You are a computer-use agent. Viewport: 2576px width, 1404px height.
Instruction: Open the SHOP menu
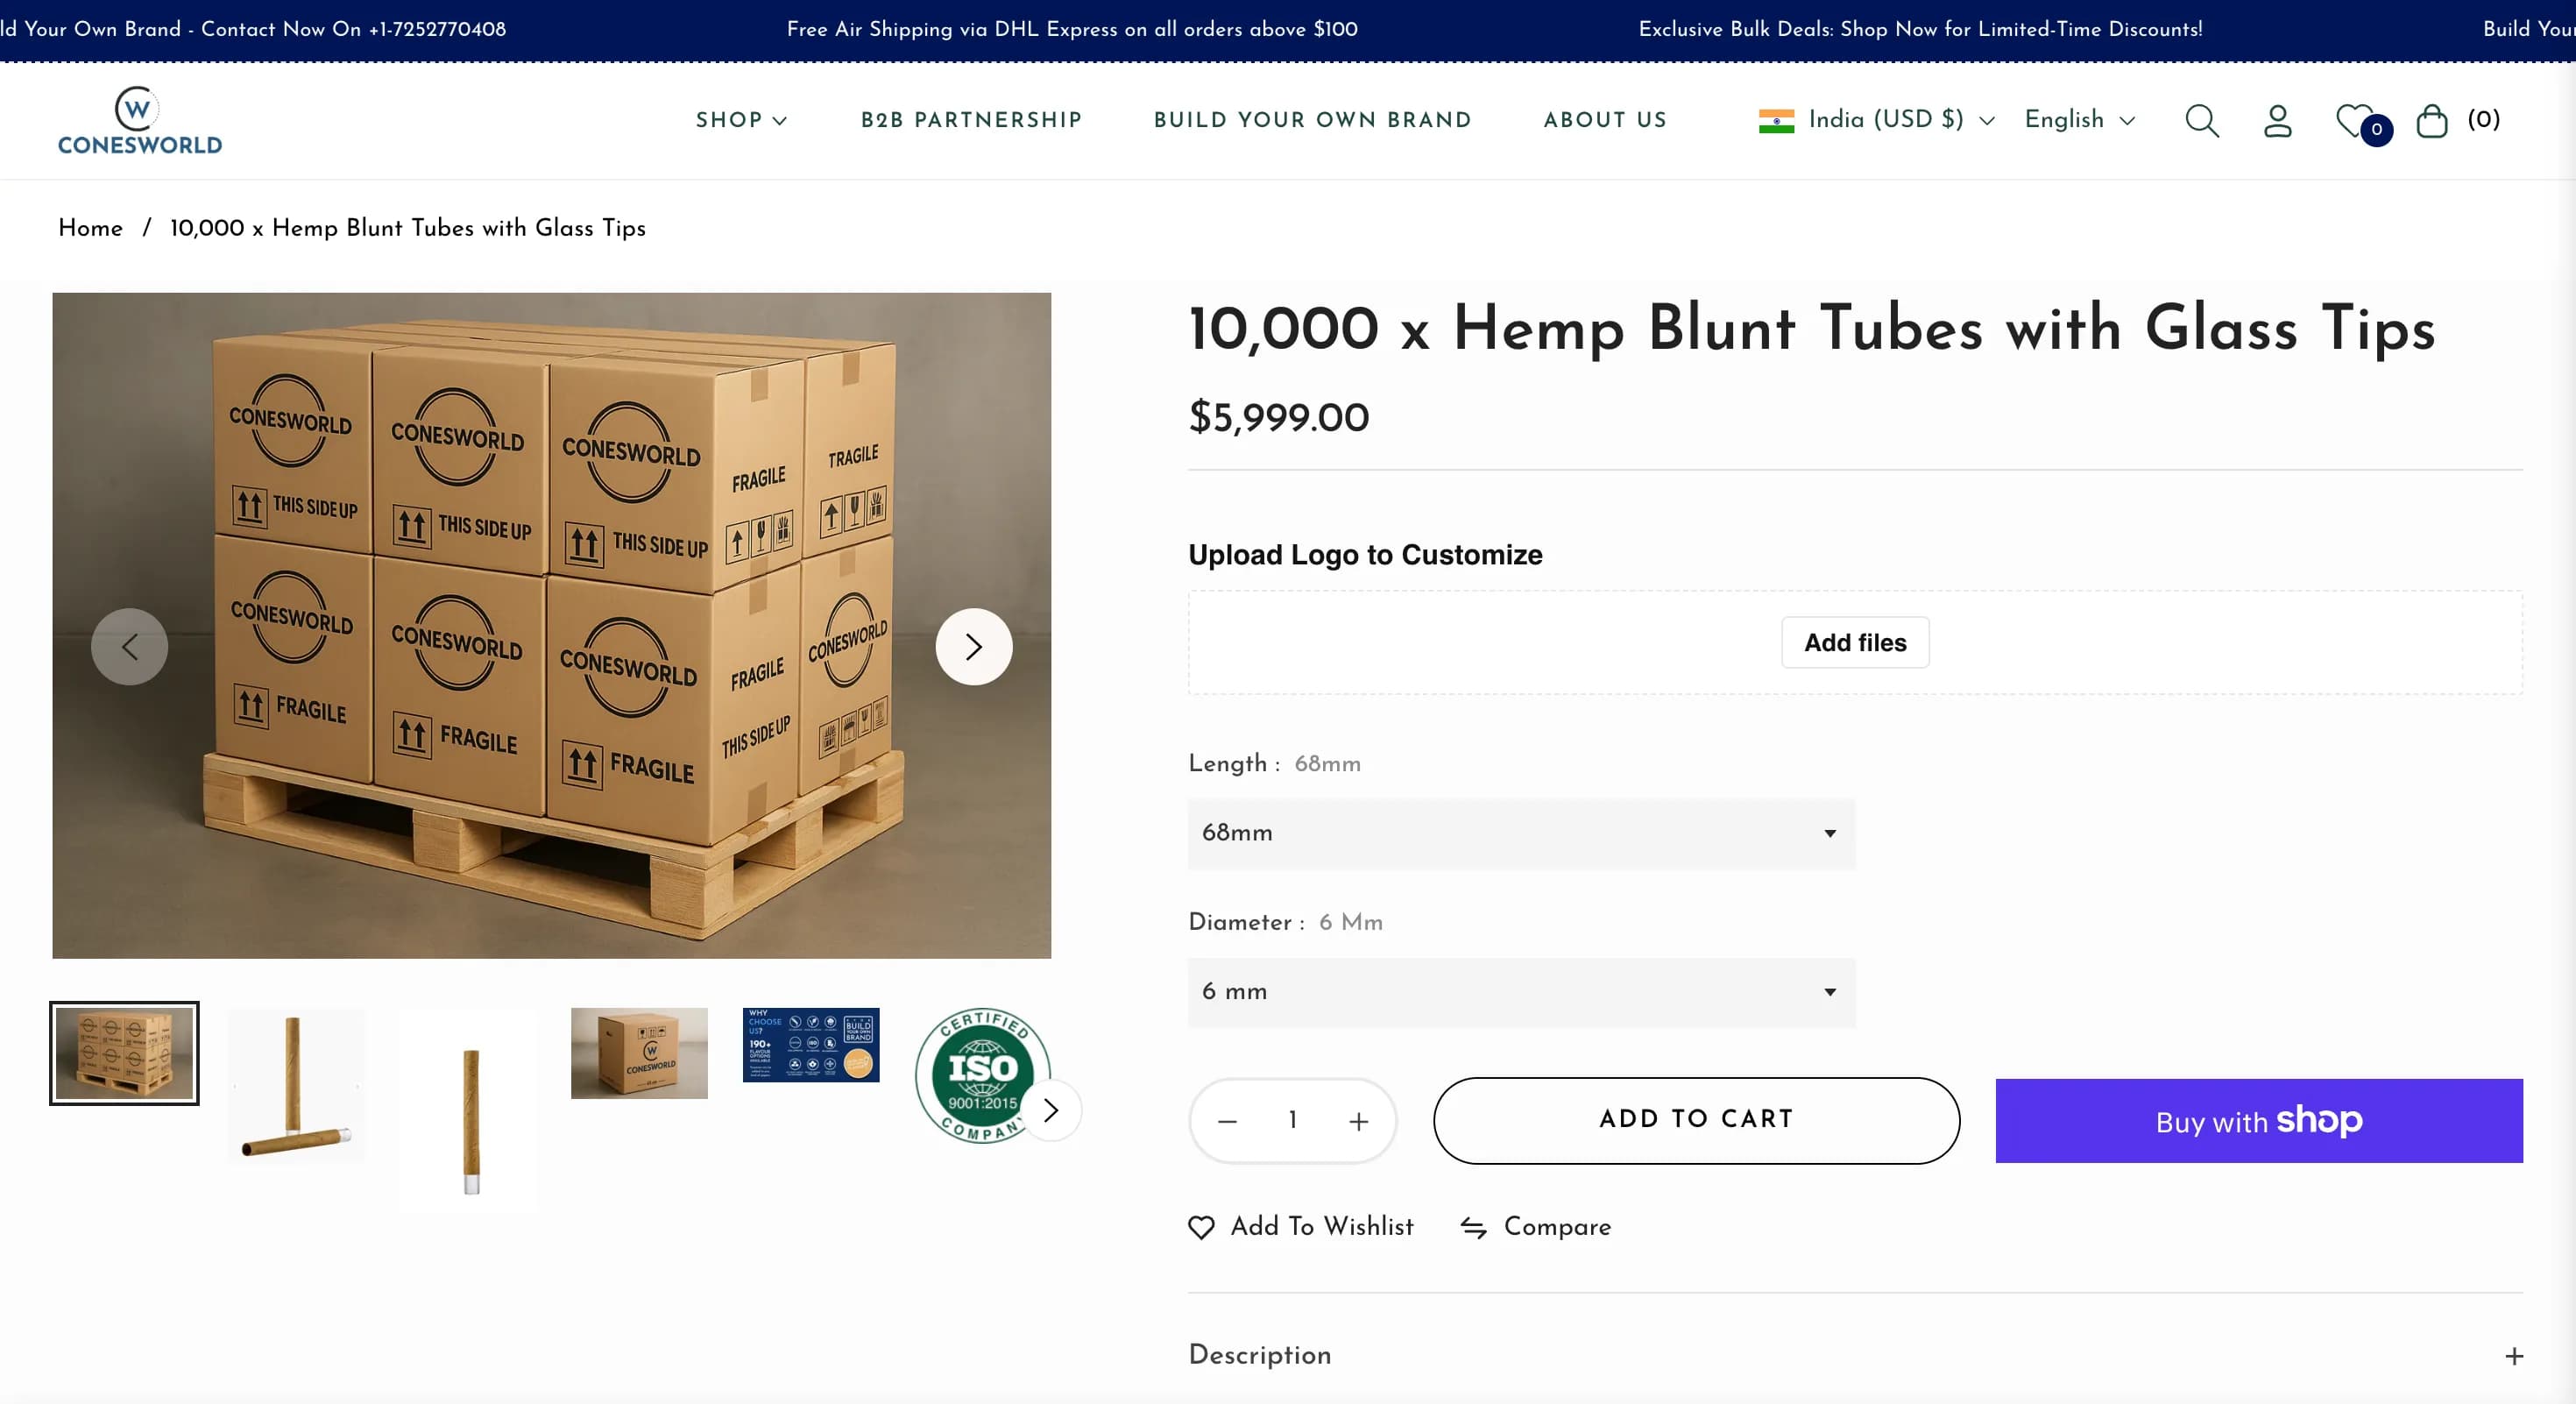coord(741,120)
